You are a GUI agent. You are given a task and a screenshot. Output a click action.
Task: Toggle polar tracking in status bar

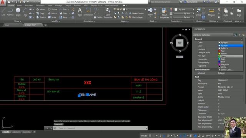coord(168,136)
